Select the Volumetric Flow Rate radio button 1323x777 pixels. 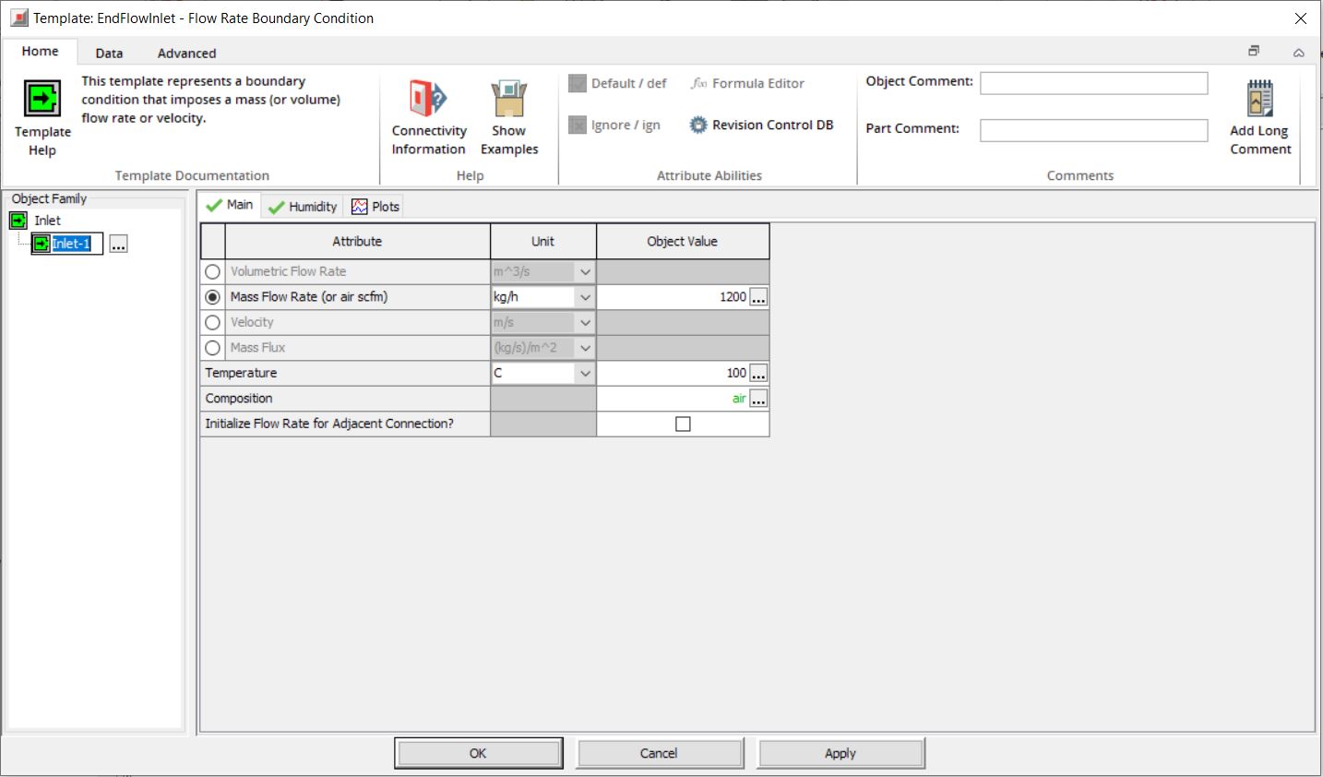[212, 271]
